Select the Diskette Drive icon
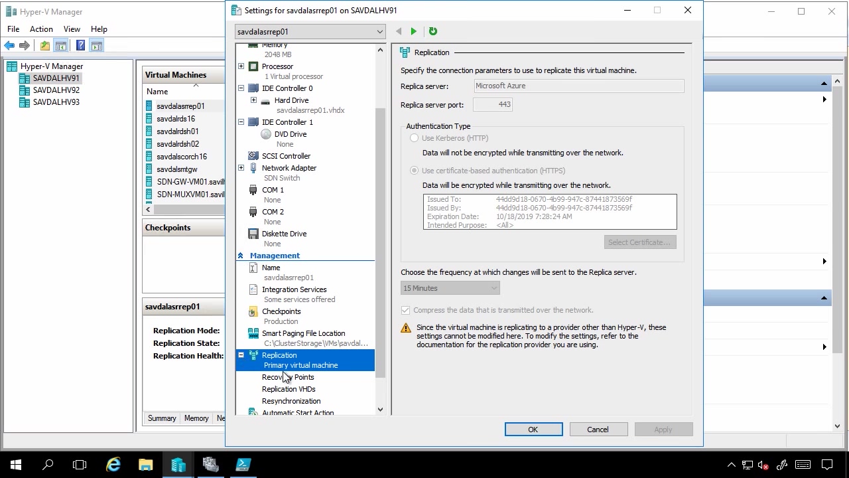Viewport: 849px width, 478px height. click(x=253, y=234)
